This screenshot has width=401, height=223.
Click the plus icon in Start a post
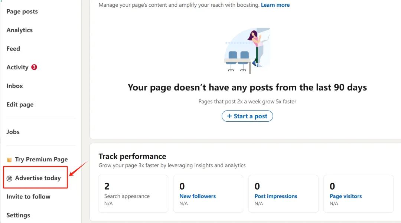[229, 116]
